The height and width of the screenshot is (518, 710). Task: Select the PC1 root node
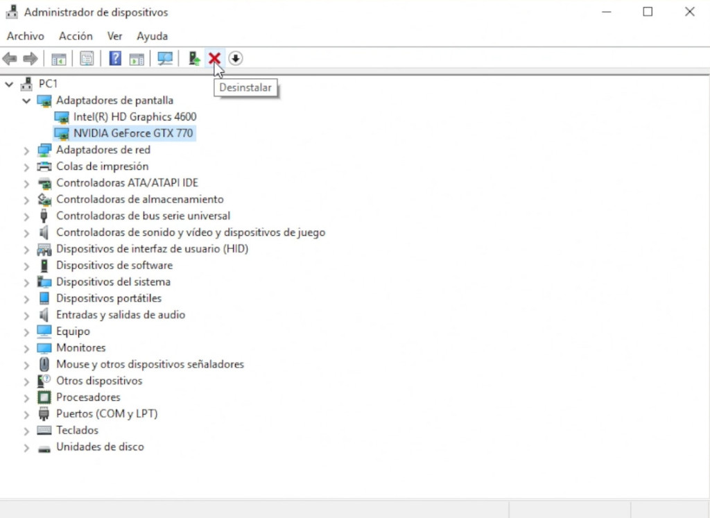48,83
